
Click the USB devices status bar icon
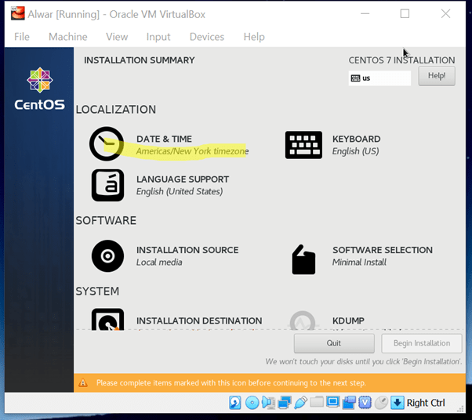(300, 403)
